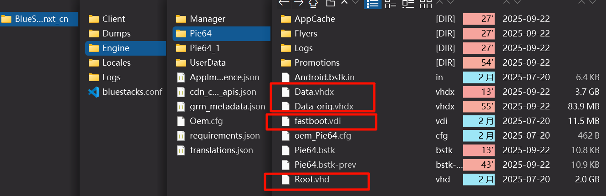Select the Pie64.bstk file

click(315, 150)
